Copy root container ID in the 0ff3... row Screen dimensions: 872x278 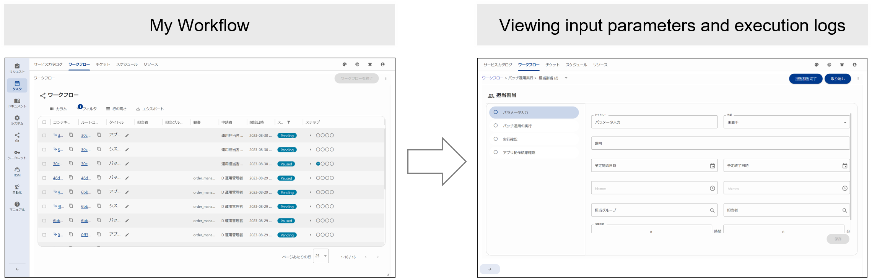[99, 234]
